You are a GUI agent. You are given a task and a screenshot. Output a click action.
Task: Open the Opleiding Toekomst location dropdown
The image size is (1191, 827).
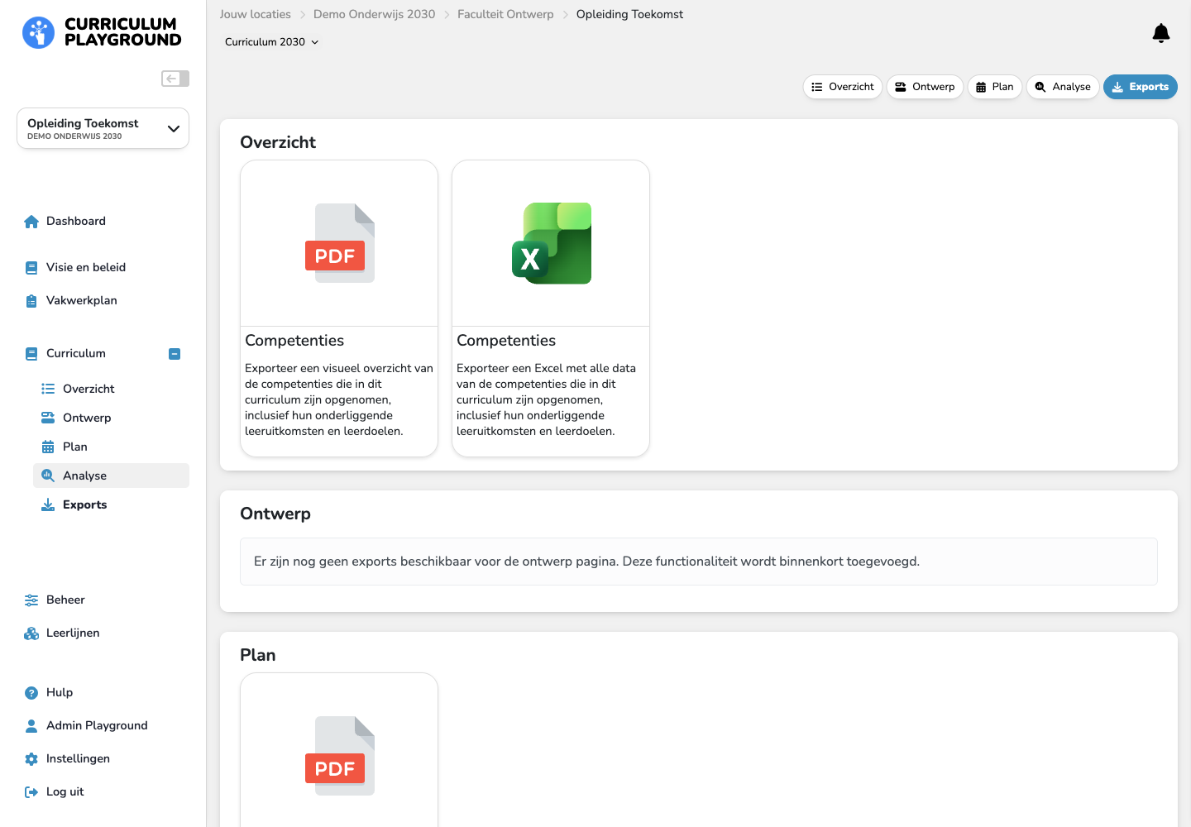click(x=103, y=128)
